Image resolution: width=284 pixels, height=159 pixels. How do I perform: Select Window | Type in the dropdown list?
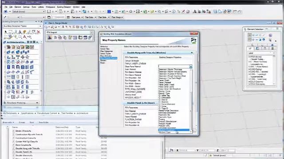click(x=165, y=132)
